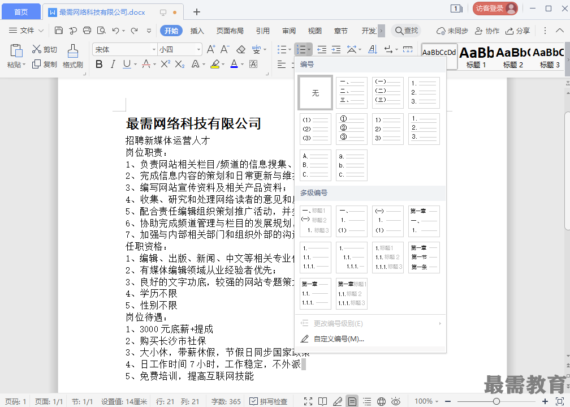This screenshot has width=570, height=407.
Task: Click the font color A swatch
Action: click(234, 65)
